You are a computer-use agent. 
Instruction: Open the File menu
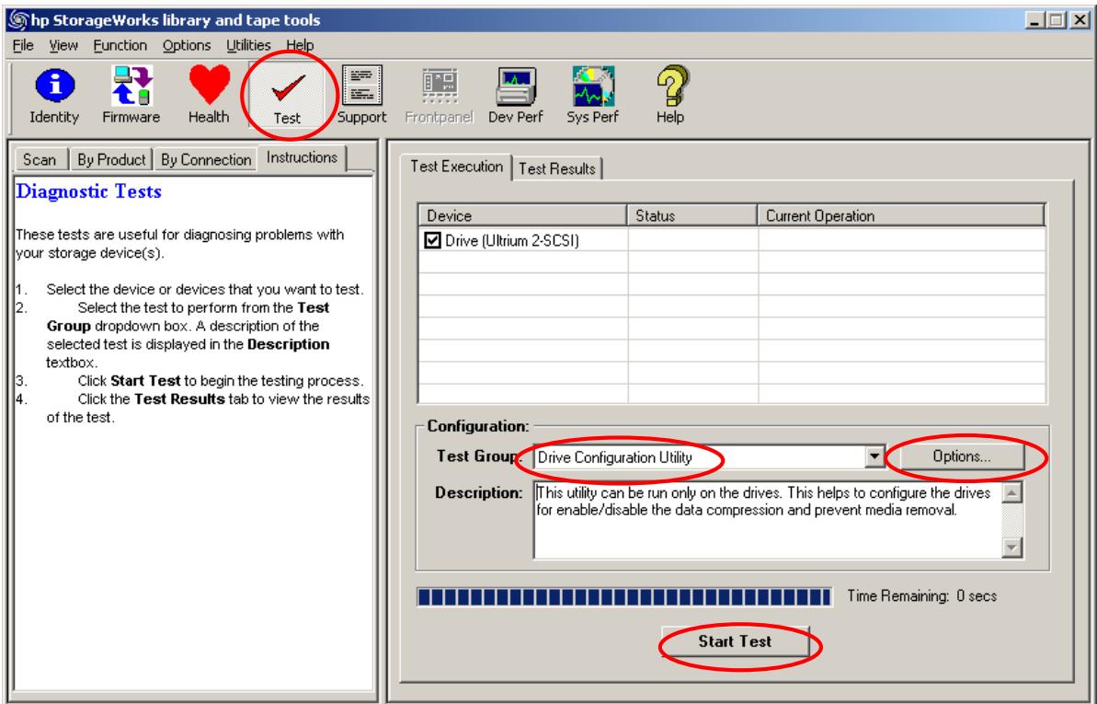(x=23, y=45)
